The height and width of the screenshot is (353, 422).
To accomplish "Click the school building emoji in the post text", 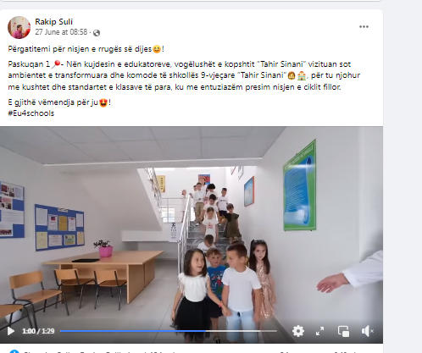I will 302,75.
